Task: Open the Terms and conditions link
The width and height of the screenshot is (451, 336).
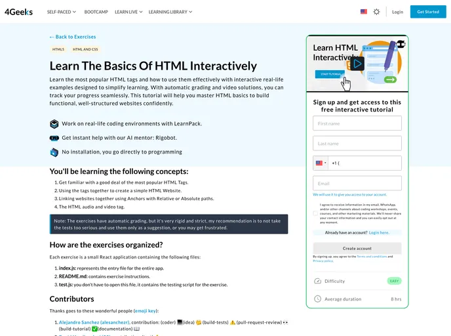Action: click(372, 256)
